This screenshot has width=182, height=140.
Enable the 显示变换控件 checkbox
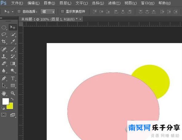click(x=62, y=11)
